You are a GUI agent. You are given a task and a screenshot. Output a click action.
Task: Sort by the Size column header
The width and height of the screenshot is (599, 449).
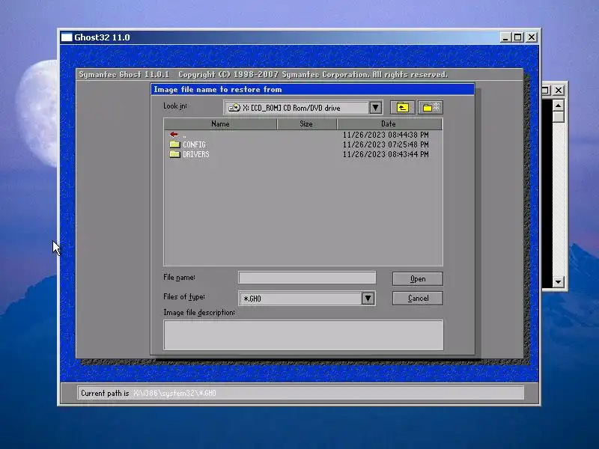306,123
